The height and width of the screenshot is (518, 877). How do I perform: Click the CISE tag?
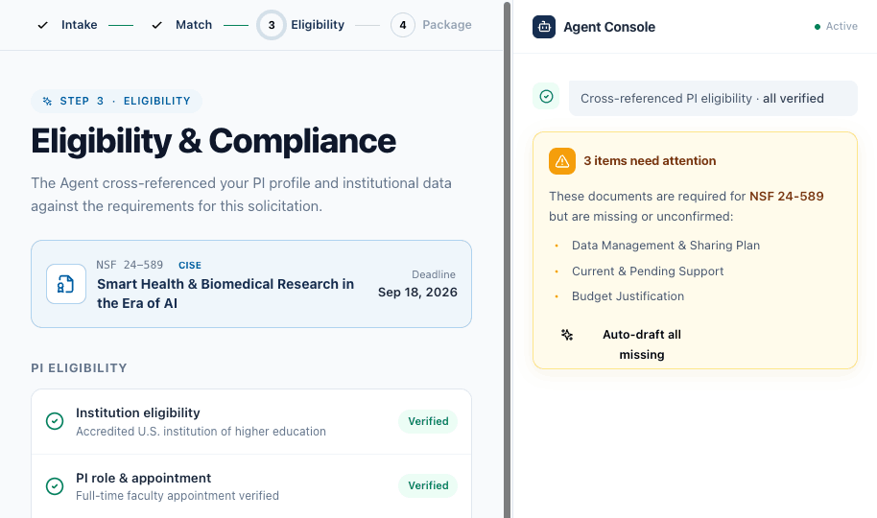(x=190, y=265)
